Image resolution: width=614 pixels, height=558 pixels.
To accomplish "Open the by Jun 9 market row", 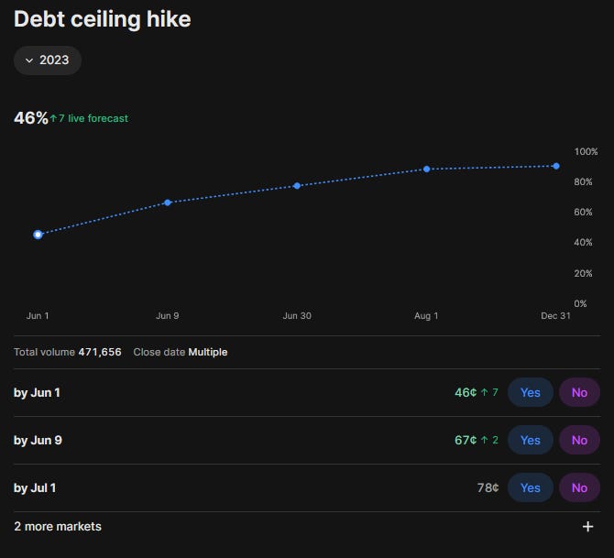I will point(307,440).
